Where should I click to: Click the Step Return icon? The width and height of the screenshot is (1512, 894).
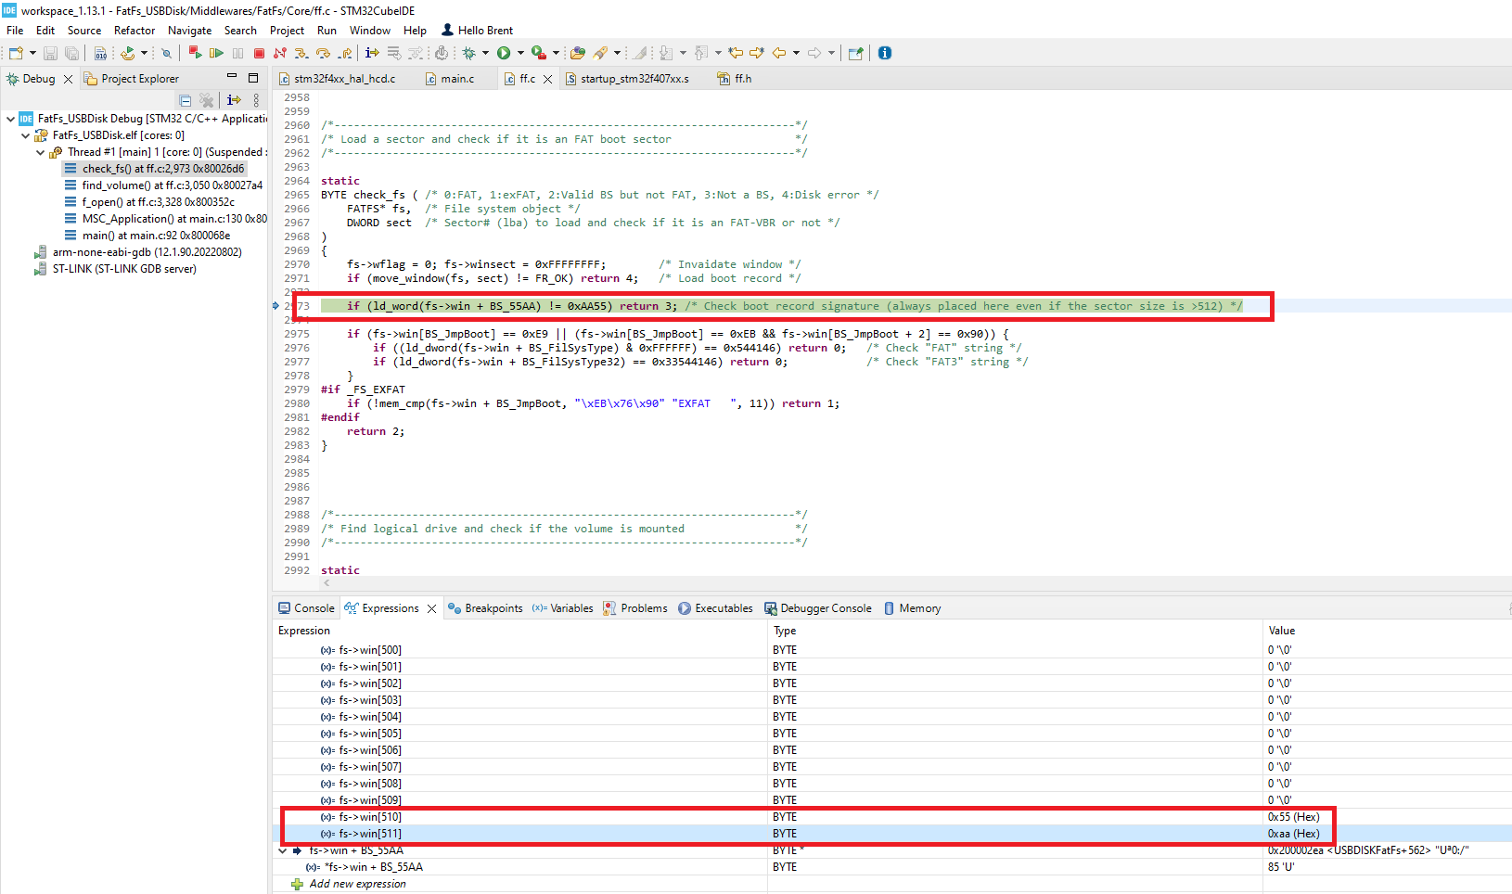point(345,53)
